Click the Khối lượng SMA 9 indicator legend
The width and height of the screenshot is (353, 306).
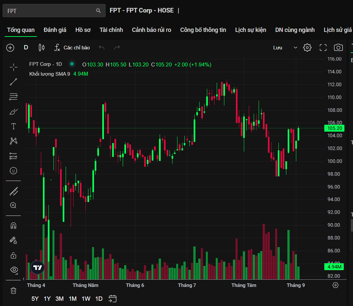tap(49, 74)
